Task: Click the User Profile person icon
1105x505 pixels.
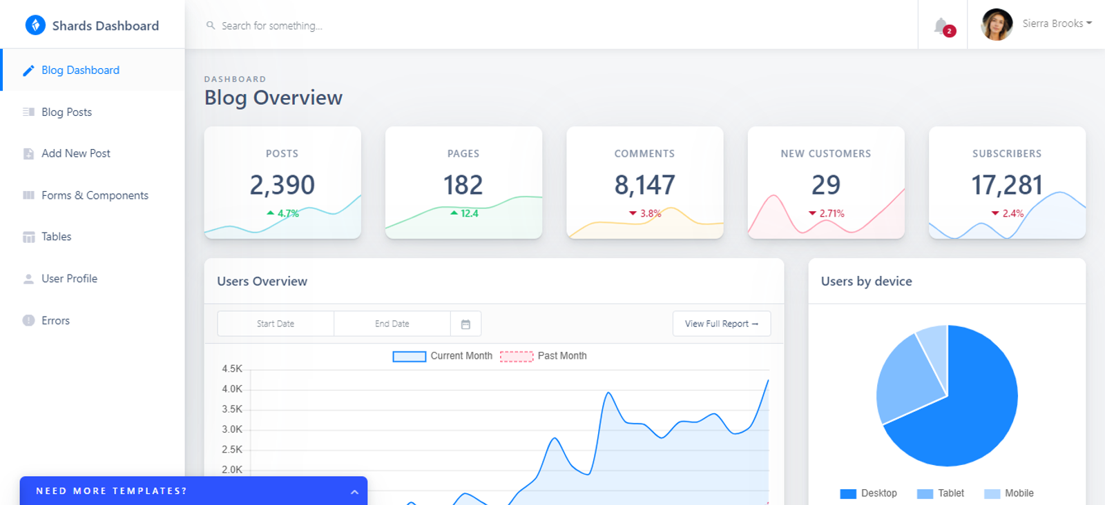Action: [x=28, y=279]
